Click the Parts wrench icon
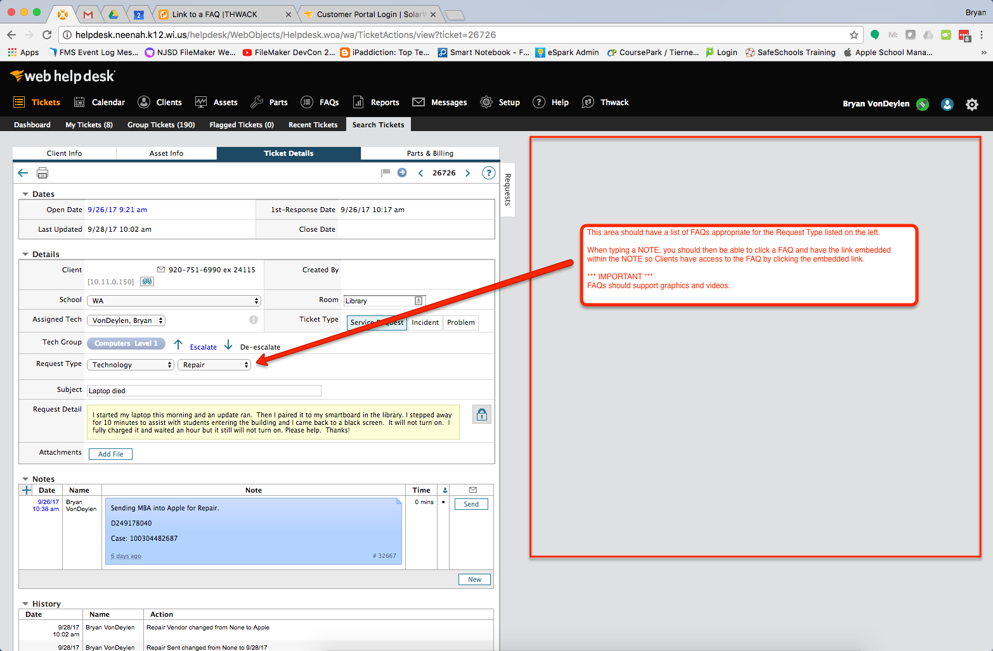Screen dimensions: 993x651 (x=257, y=102)
